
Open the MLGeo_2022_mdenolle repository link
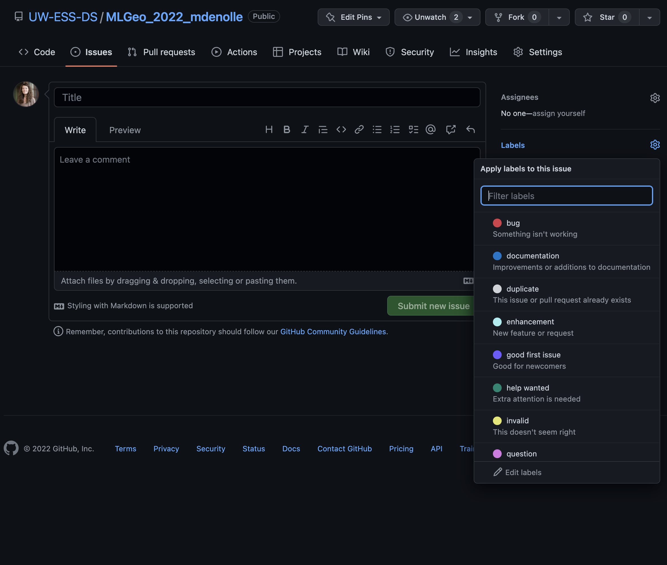tap(174, 17)
